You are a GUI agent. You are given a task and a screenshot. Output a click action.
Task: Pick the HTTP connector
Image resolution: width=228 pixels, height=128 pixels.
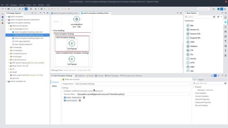pyautogui.click(x=190, y=63)
